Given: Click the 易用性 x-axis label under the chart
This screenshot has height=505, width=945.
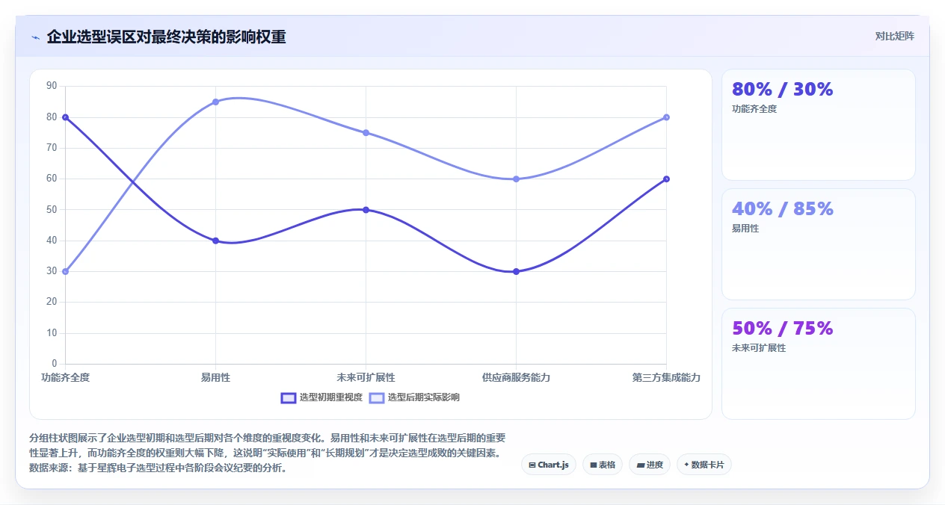Looking at the screenshot, I should tap(215, 378).
